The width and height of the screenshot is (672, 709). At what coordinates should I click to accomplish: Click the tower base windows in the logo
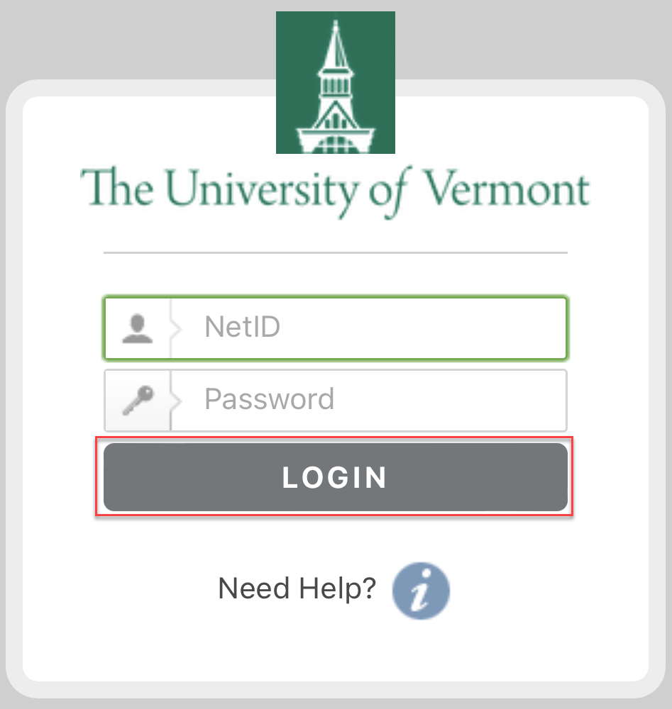(336, 145)
